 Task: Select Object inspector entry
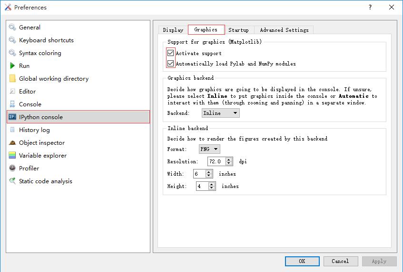click(78, 142)
